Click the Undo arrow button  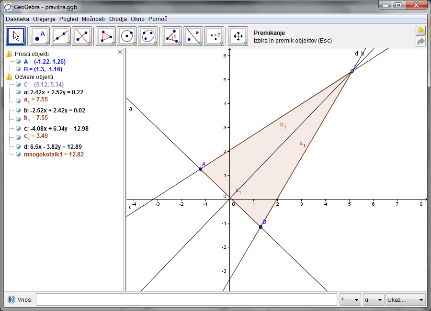(420, 31)
